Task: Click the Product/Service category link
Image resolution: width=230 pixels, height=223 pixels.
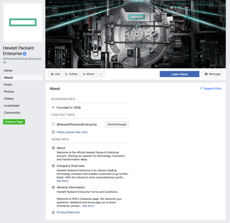Action: (68, 212)
